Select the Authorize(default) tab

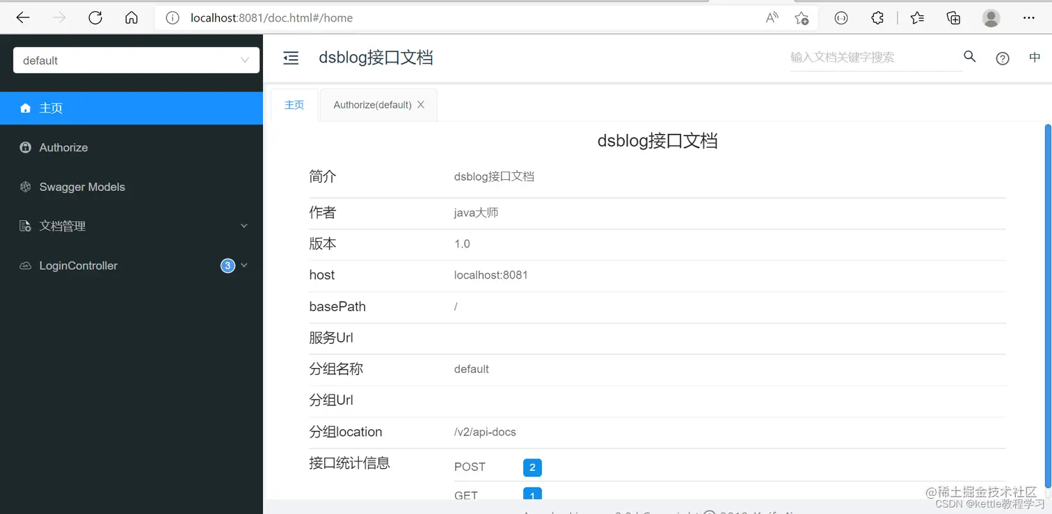pyautogui.click(x=372, y=104)
